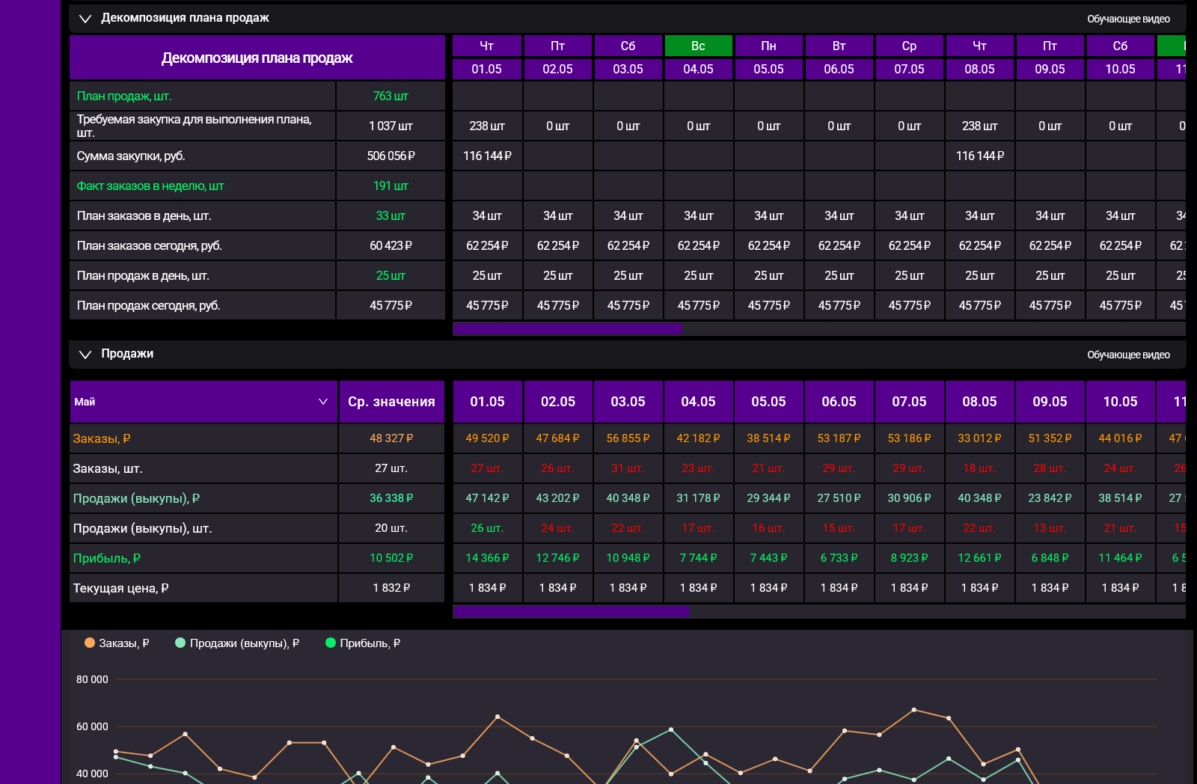This screenshot has height=784, width=1197.
Task: Click 12 661 ₽ profit for 08.05
Action: coord(980,558)
